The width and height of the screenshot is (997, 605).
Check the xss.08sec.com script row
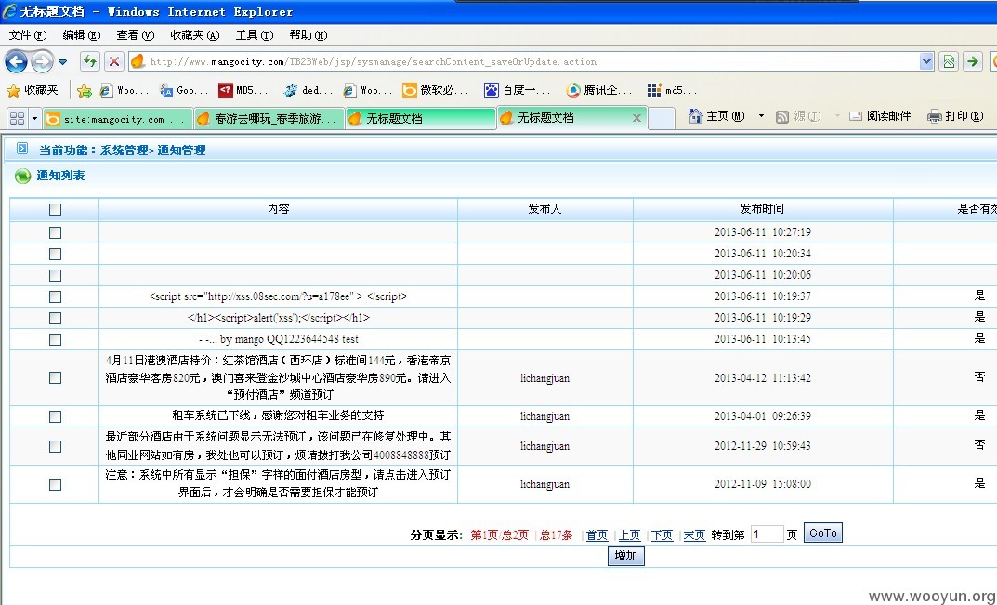(56, 296)
